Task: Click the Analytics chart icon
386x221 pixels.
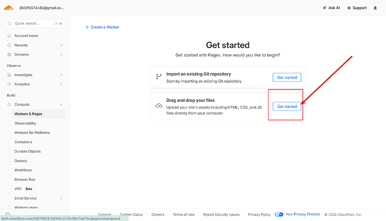Action: pyautogui.click(x=9, y=84)
